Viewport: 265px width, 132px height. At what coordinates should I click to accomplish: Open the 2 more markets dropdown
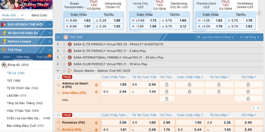point(256,108)
